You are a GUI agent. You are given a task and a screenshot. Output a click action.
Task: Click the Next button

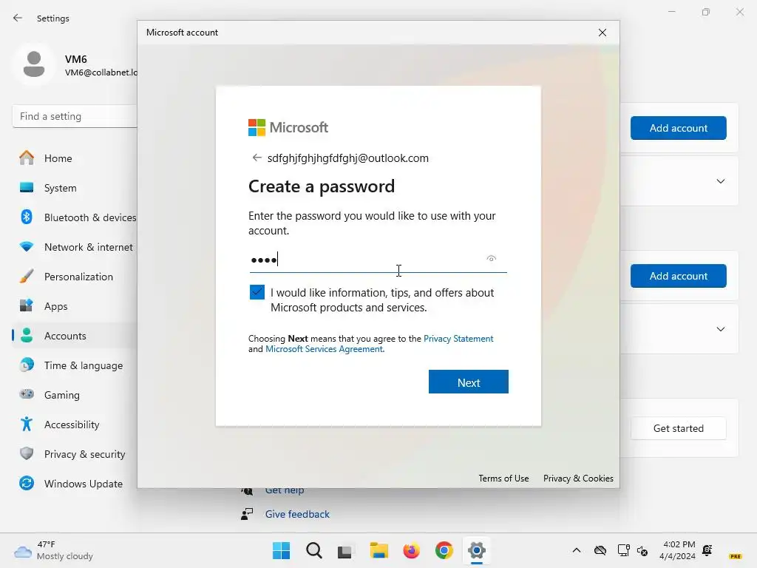(x=468, y=382)
